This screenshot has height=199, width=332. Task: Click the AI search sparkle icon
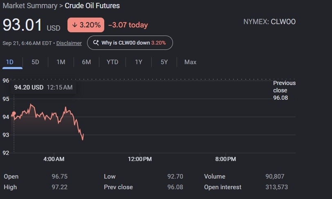(96, 43)
